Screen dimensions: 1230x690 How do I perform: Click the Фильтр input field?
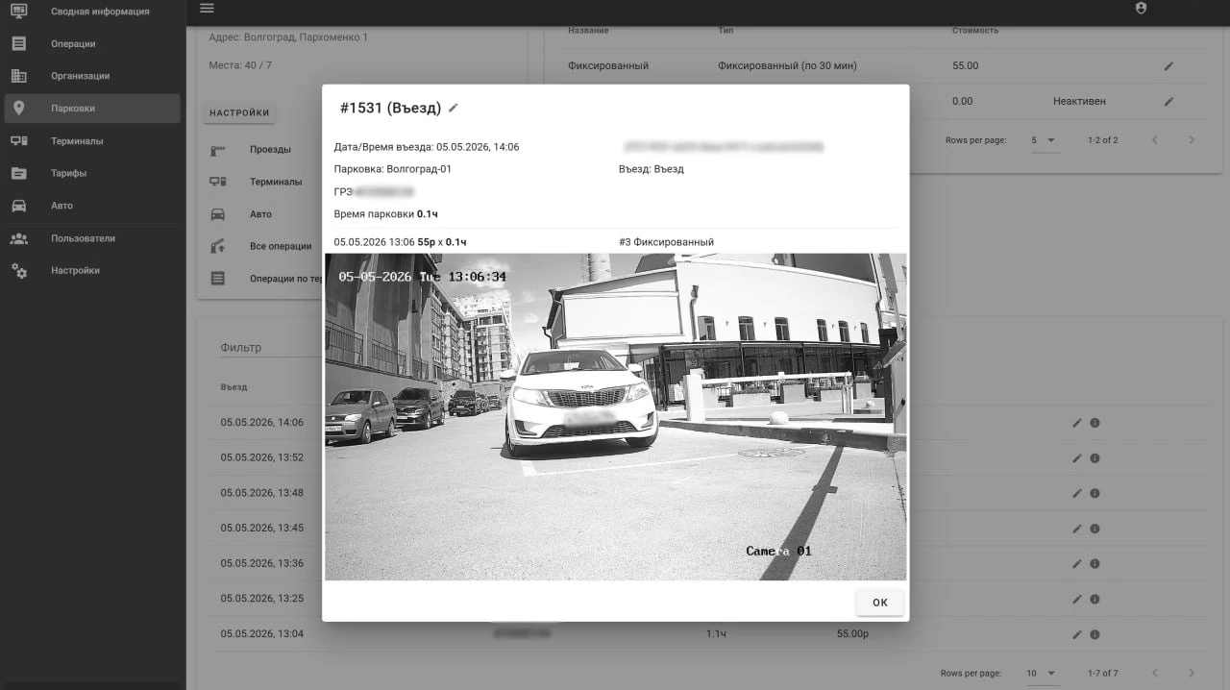[x=270, y=348]
